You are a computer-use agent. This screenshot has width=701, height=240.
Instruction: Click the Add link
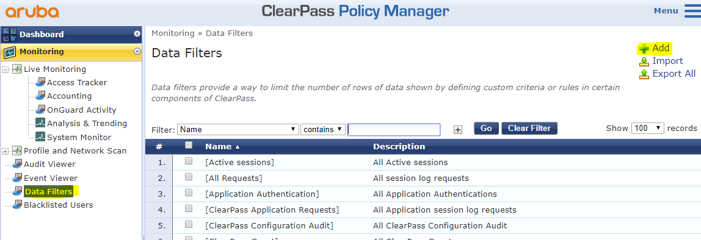(661, 48)
